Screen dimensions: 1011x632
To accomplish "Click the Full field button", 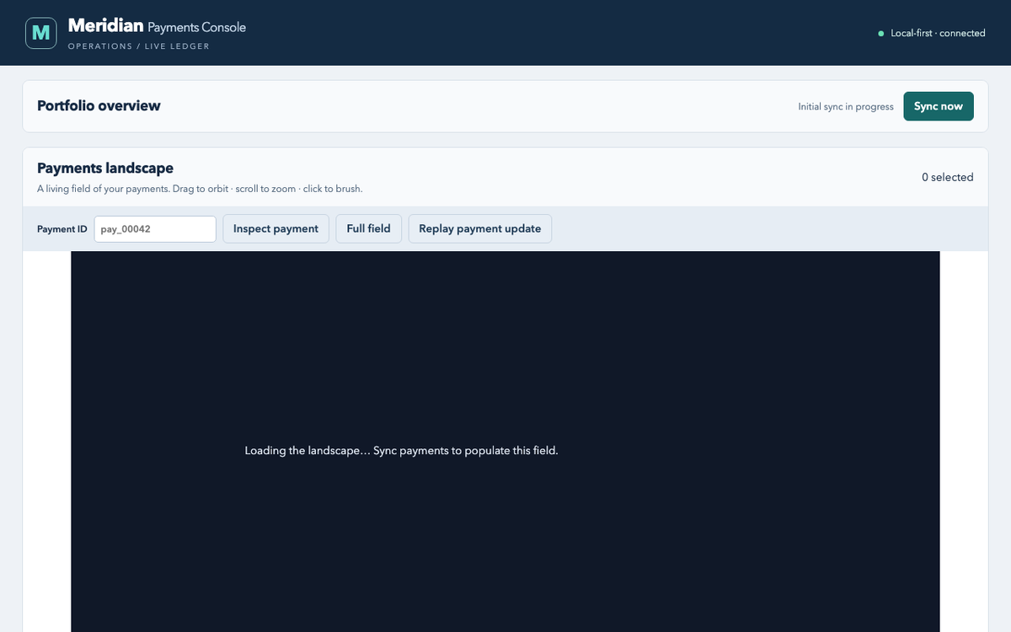I will tap(368, 228).
